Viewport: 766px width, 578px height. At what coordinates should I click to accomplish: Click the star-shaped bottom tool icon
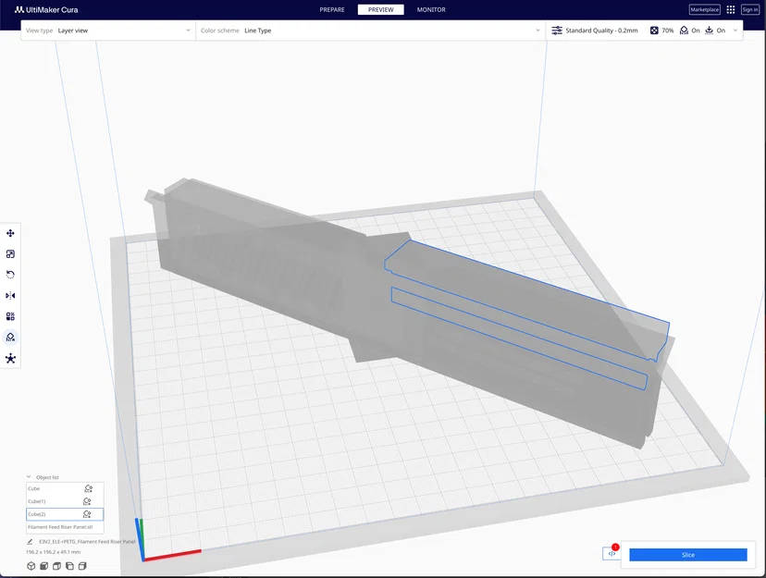click(x=10, y=359)
